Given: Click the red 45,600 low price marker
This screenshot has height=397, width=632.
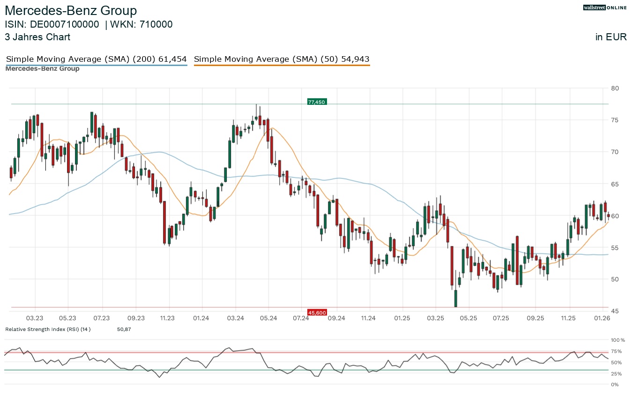Looking at the screenshot, I should tap(317, 312).
